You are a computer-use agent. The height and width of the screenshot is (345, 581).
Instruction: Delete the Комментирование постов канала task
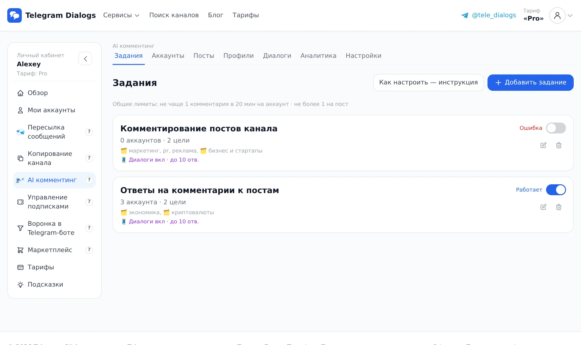point(559,145)
